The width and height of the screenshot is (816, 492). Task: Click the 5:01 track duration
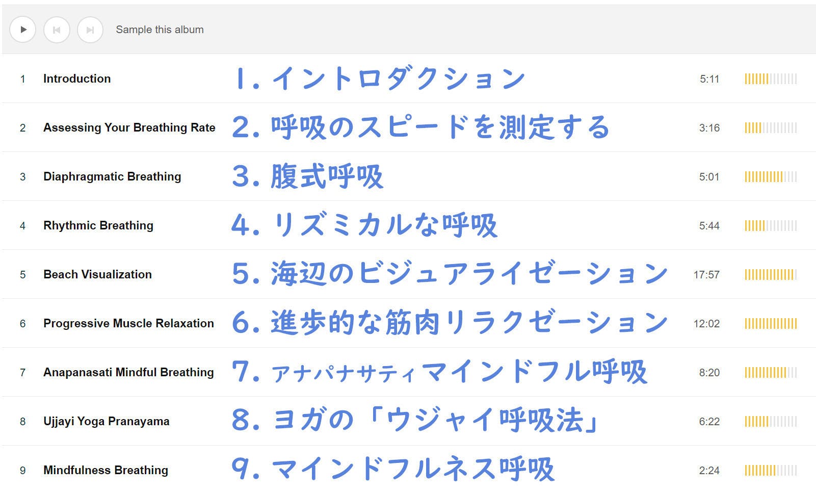pyautogui.click(x=709, y=177)
